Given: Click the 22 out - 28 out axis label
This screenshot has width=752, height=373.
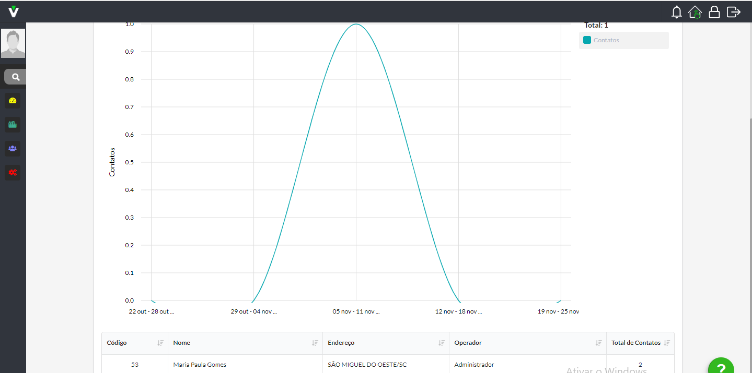Looking at the screenshot, I should coord(151,311).
